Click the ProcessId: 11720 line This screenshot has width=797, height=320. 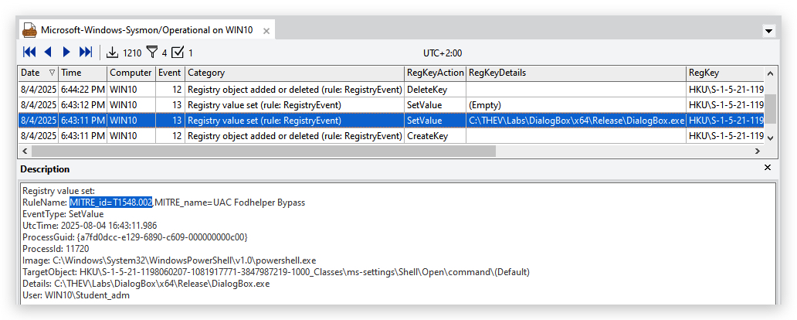point(56,249)
